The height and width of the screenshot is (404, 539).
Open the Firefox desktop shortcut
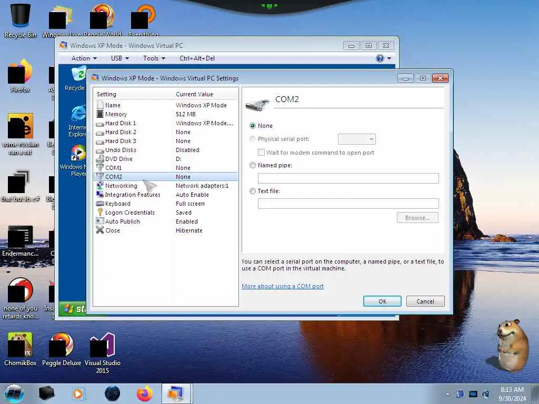21,76
